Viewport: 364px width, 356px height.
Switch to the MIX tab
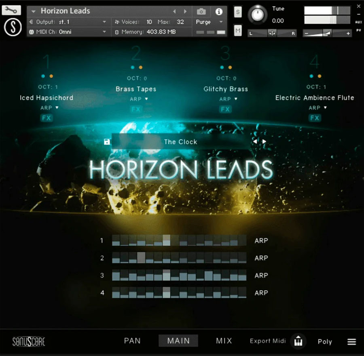point(224,341)
